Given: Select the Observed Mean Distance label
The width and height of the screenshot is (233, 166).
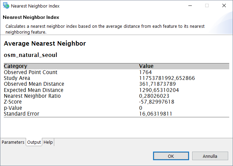Looking at the screenshot, I should (x=34, y=84).
